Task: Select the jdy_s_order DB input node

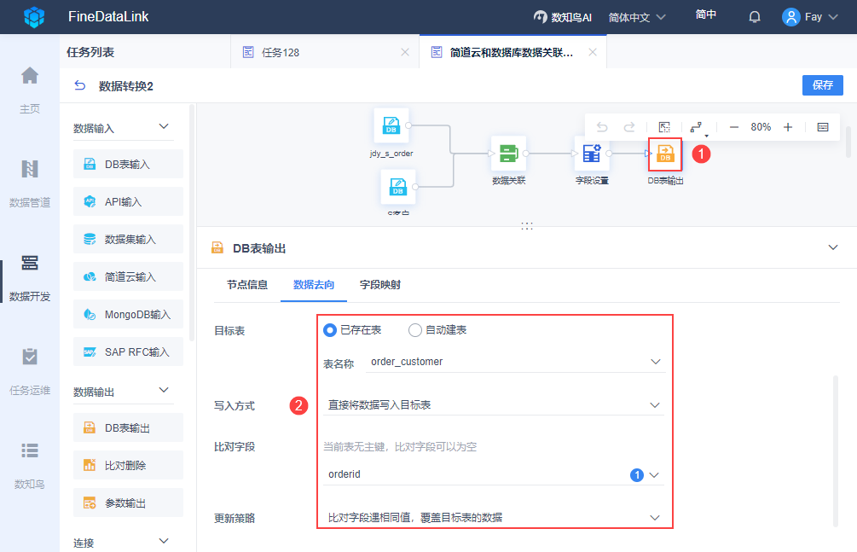Action: pyautogui.click(x=391, y=125)
